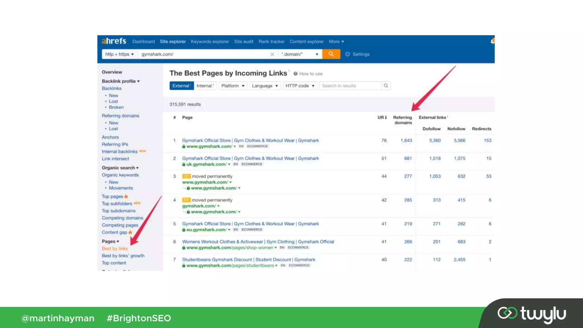Open the Referring domains sidebar link
The height and width of the screenshot is (328, 583).
120,116
